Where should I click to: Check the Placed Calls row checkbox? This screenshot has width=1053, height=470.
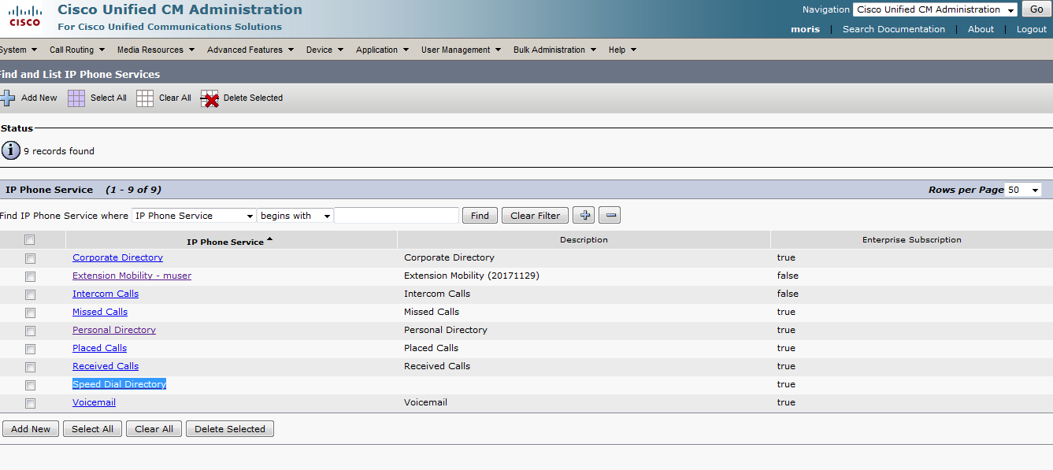click(x=30, y=349)
